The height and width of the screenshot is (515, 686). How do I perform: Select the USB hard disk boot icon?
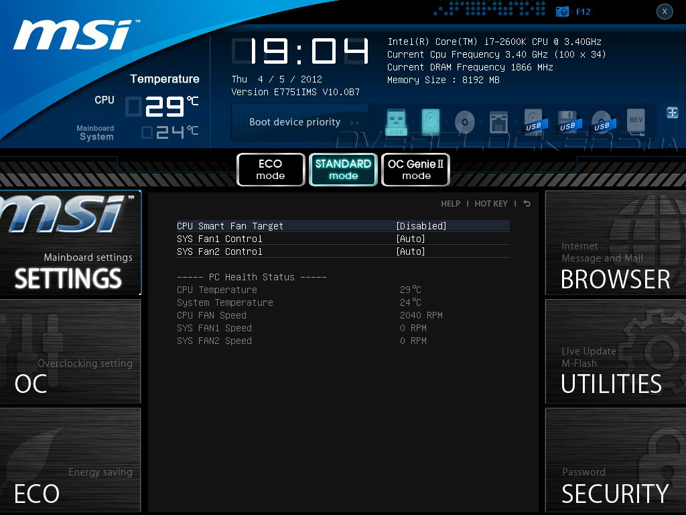[535, 121]
